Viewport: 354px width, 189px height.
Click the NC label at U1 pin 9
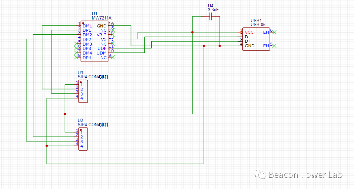(x=103, y=58)
